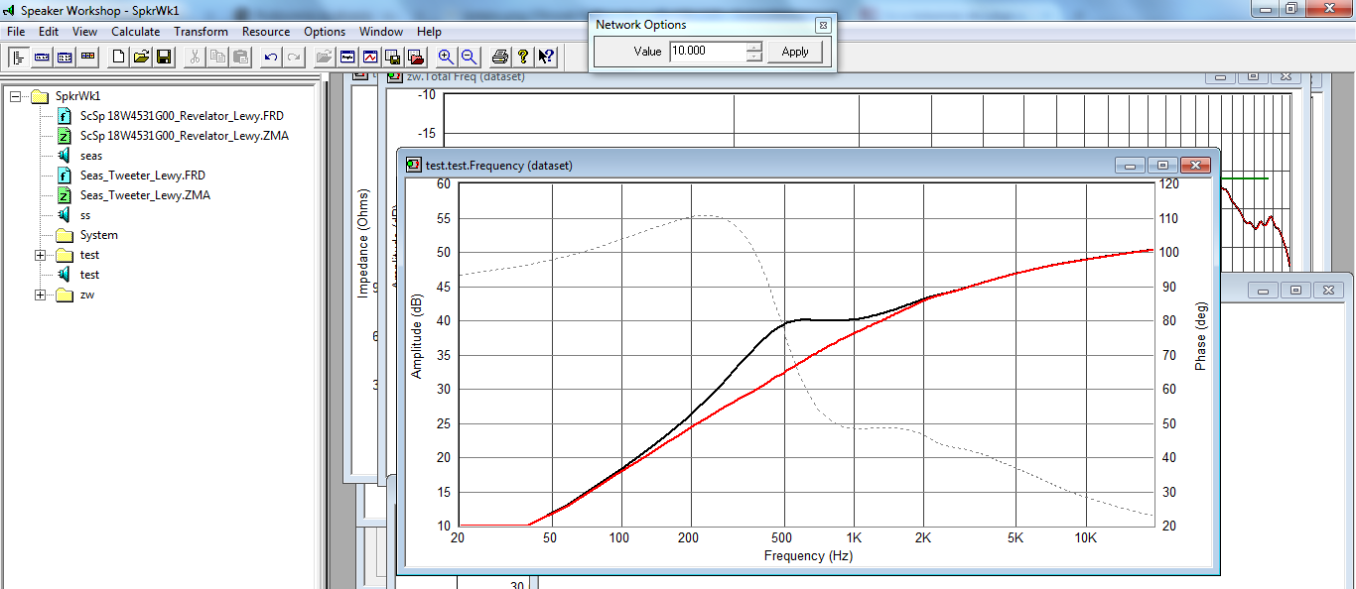Activate the context help pointer icon
Screen dimensions: 1356x589
click(546, 57)
